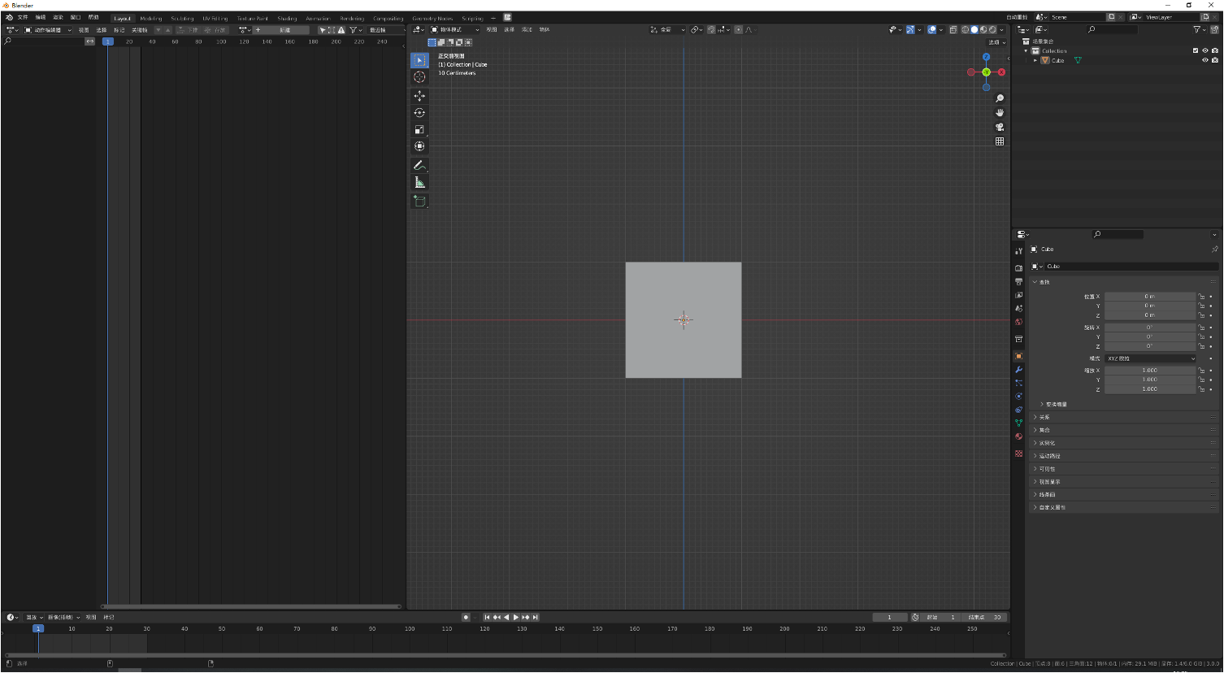Hide the Cube using its eye icon
1224x673 pixels.
tap(1204, 60)
